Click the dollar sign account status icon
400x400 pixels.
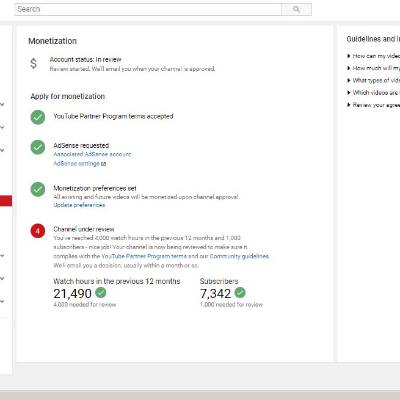click(x=34, y=64)
